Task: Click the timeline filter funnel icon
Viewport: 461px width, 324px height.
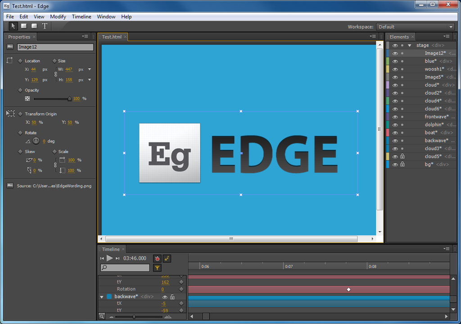Action: (157, 268)
